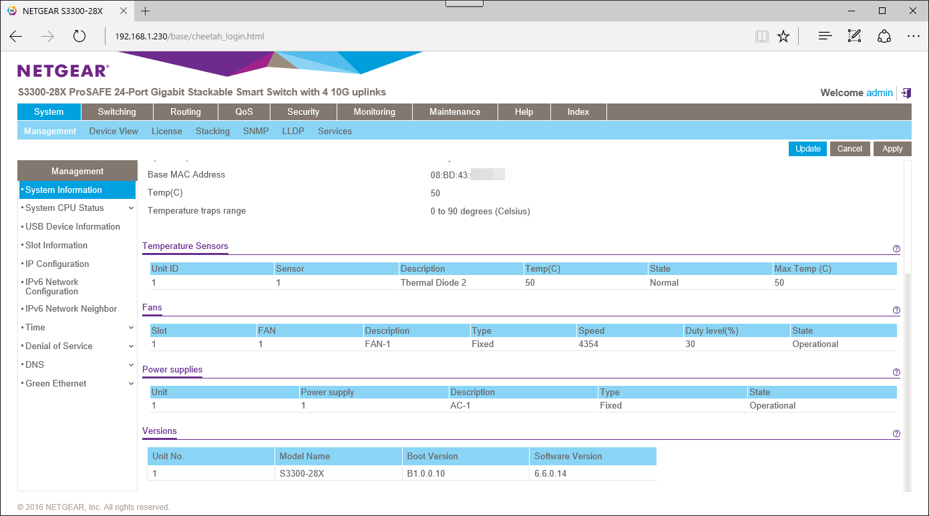
Task: Switch to the Maintenance tab
Action: click(455, 112)
